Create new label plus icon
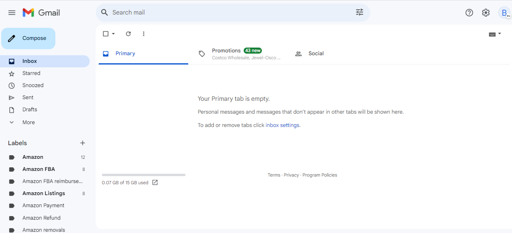Viewport: 512px width, 233px height. (83, 143)
